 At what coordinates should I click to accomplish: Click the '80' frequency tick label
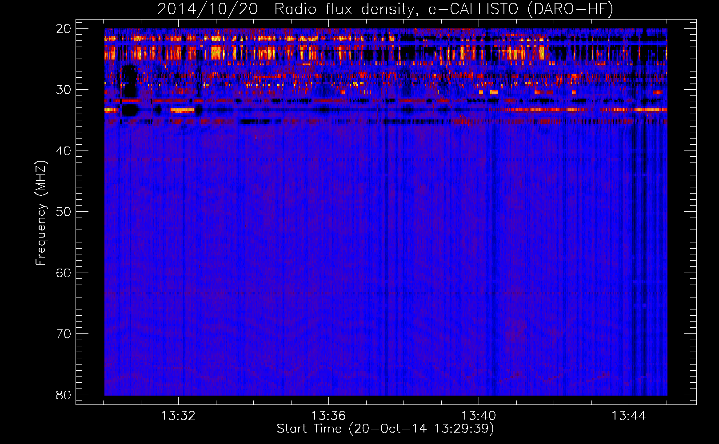[x=64, y=395]
